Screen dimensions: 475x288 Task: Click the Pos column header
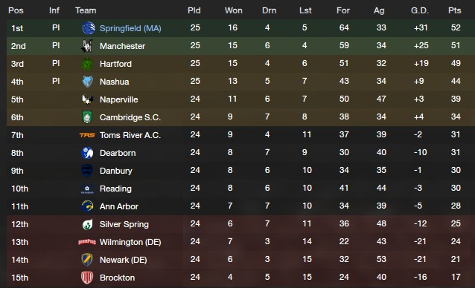16,10
